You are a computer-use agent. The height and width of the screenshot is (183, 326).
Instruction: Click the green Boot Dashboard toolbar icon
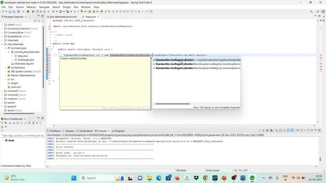tap(28, 11)
